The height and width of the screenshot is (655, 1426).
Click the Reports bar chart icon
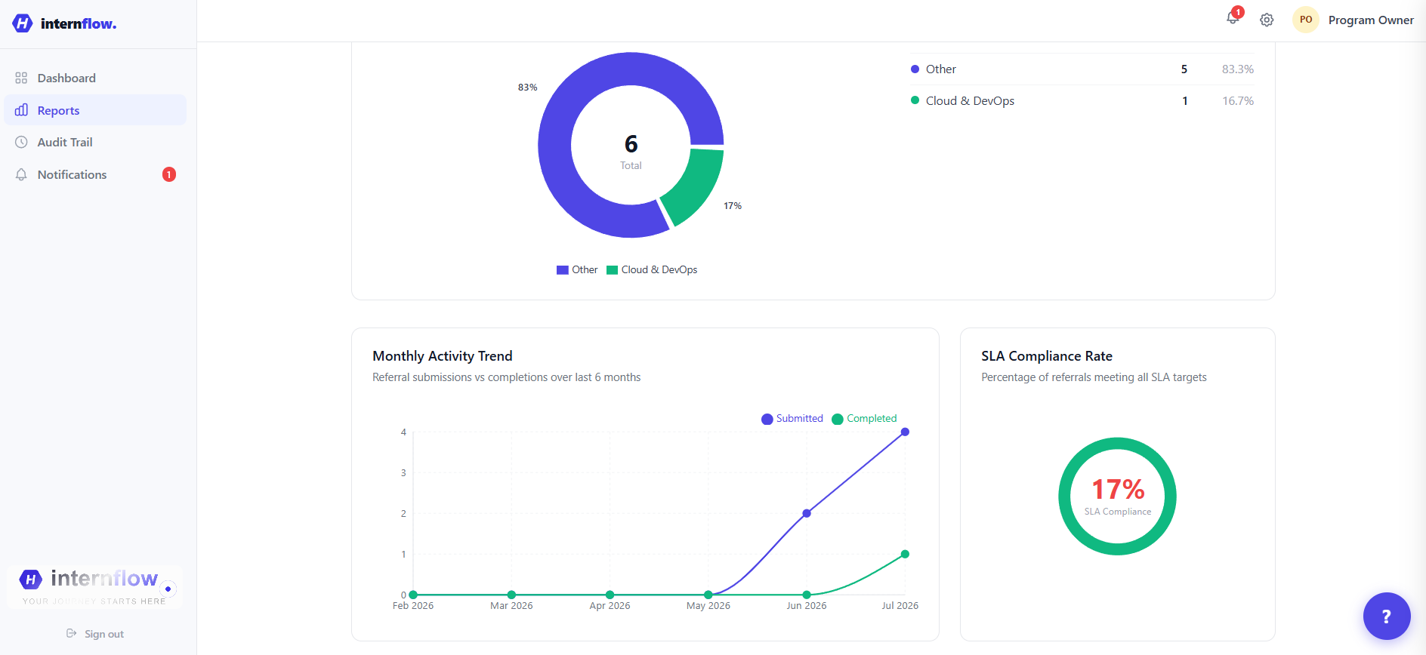click(21, 110)
